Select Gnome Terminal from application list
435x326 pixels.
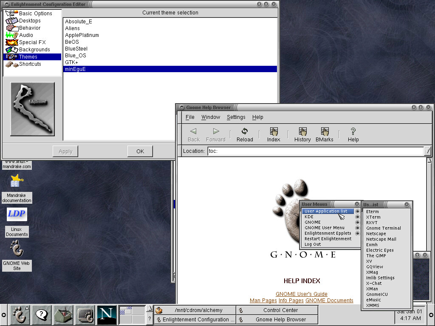[x=384, y=228]
